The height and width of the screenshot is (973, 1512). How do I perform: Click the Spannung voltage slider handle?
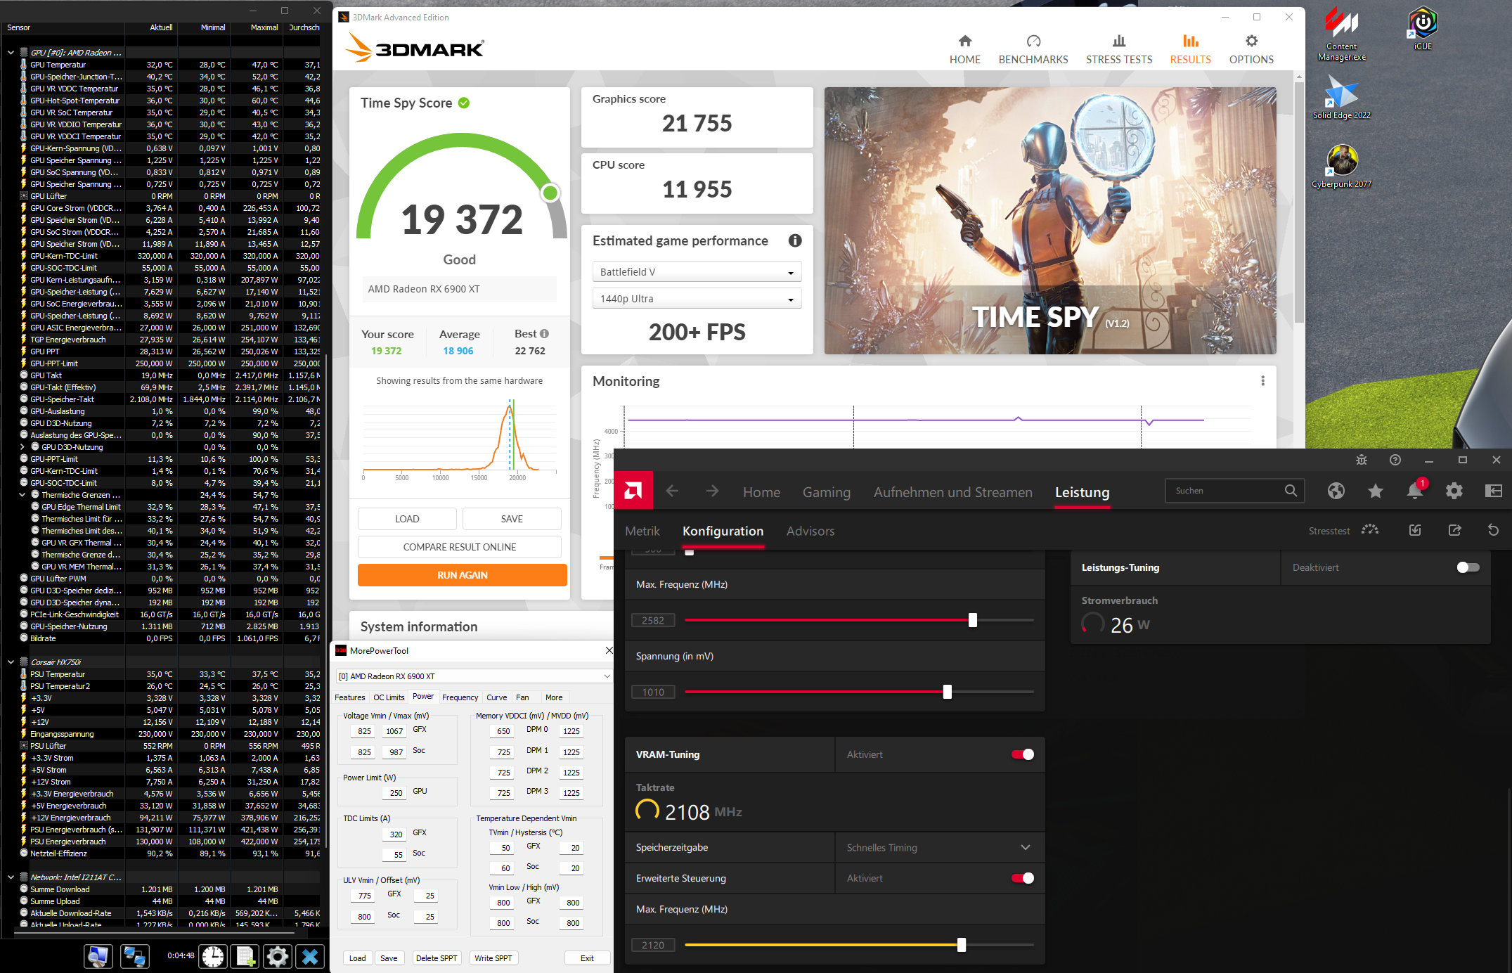tap(947, 692)
